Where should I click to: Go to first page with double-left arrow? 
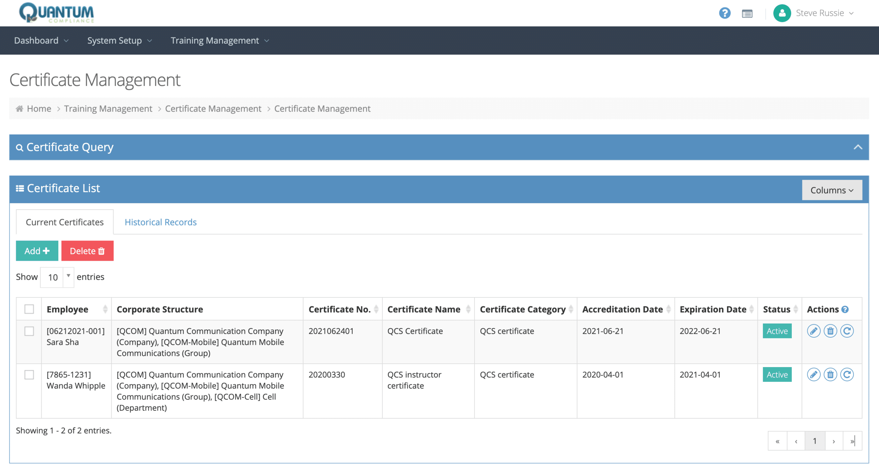click(777, 441)
